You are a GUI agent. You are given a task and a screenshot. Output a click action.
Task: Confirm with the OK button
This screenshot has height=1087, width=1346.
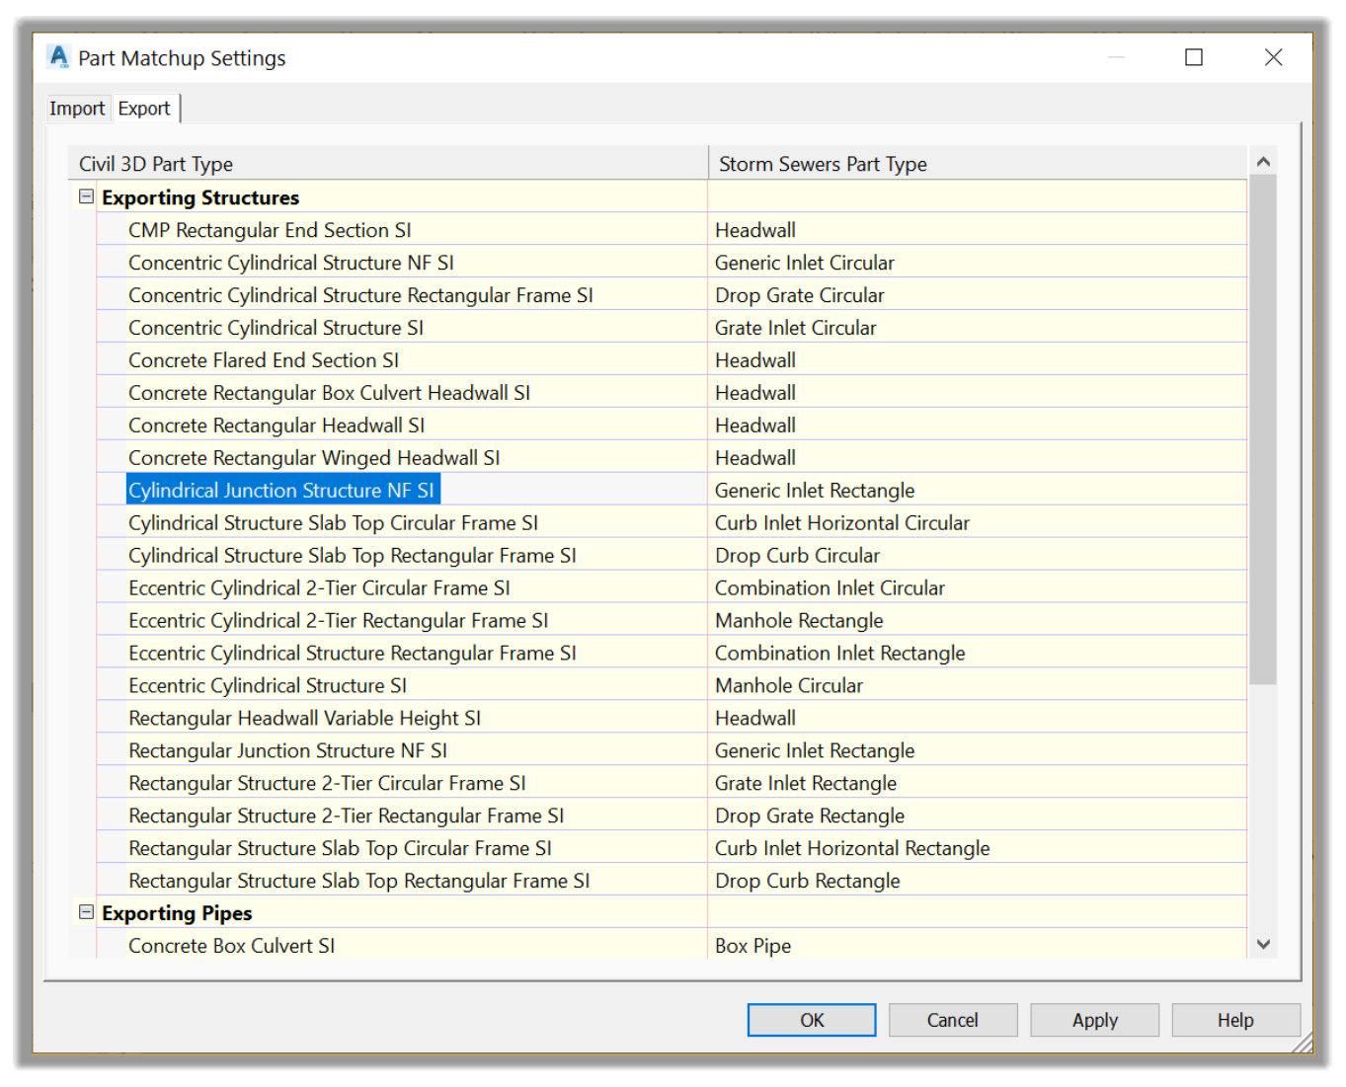click(x=812, y=1020)
